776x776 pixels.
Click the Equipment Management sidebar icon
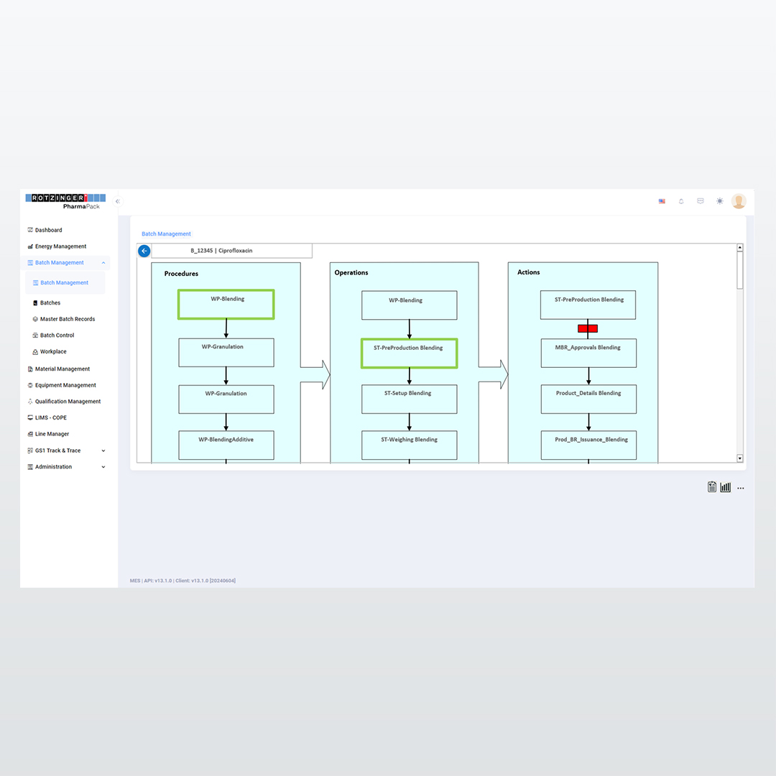(x=30, y=386)
